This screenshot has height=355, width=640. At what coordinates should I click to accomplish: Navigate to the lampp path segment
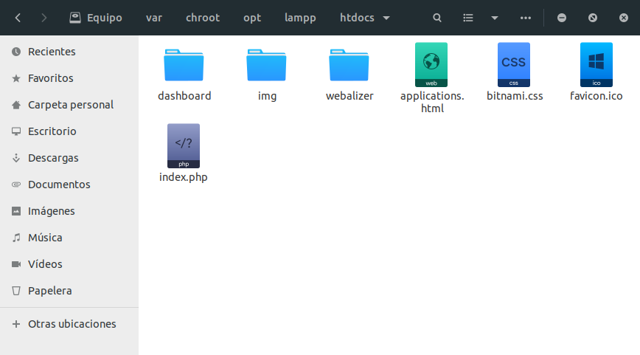point(300,18)
